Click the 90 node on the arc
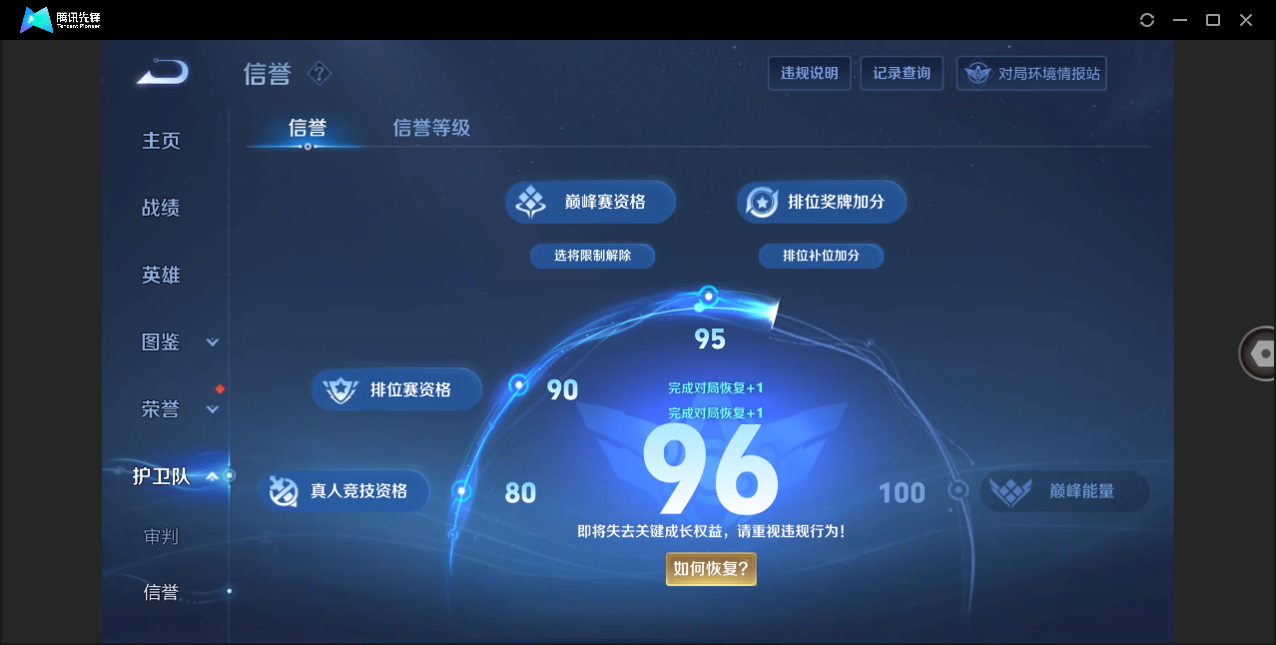Screen dimensions: 1276x645 pos(518,384)
